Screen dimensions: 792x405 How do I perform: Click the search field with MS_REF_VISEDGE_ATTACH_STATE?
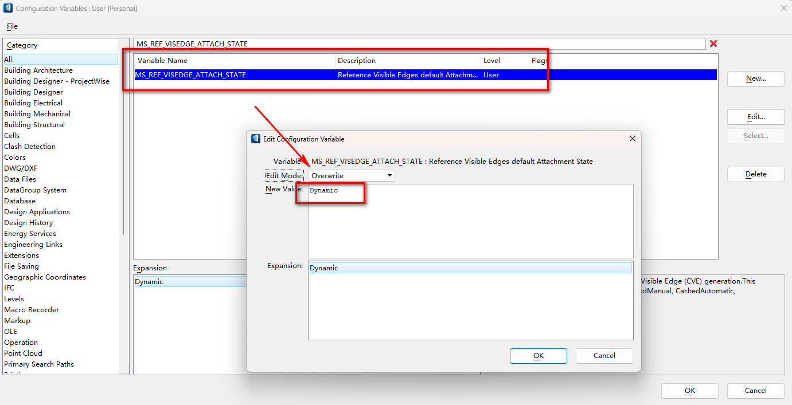[419, 44]
